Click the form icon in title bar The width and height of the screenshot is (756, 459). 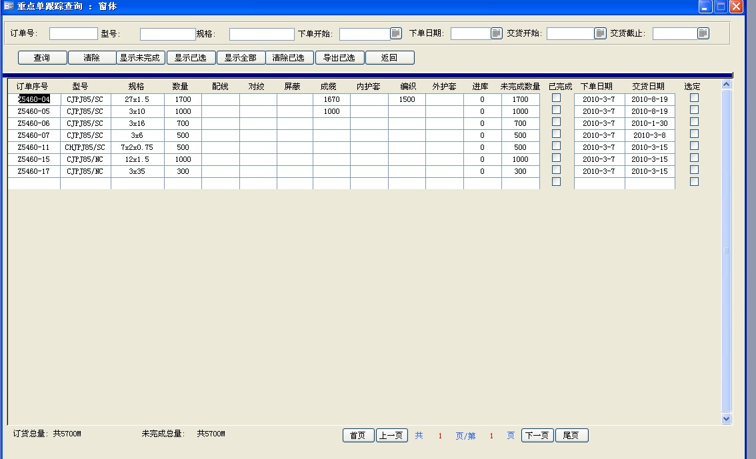(x=9, y=7)
